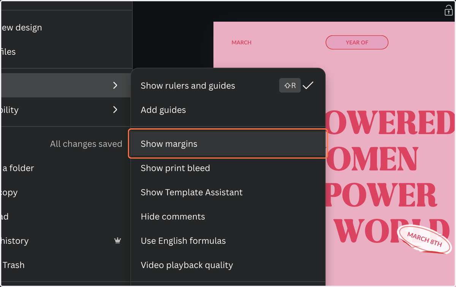Open the version history entry
456x287 pixels.
pos(66,241)
